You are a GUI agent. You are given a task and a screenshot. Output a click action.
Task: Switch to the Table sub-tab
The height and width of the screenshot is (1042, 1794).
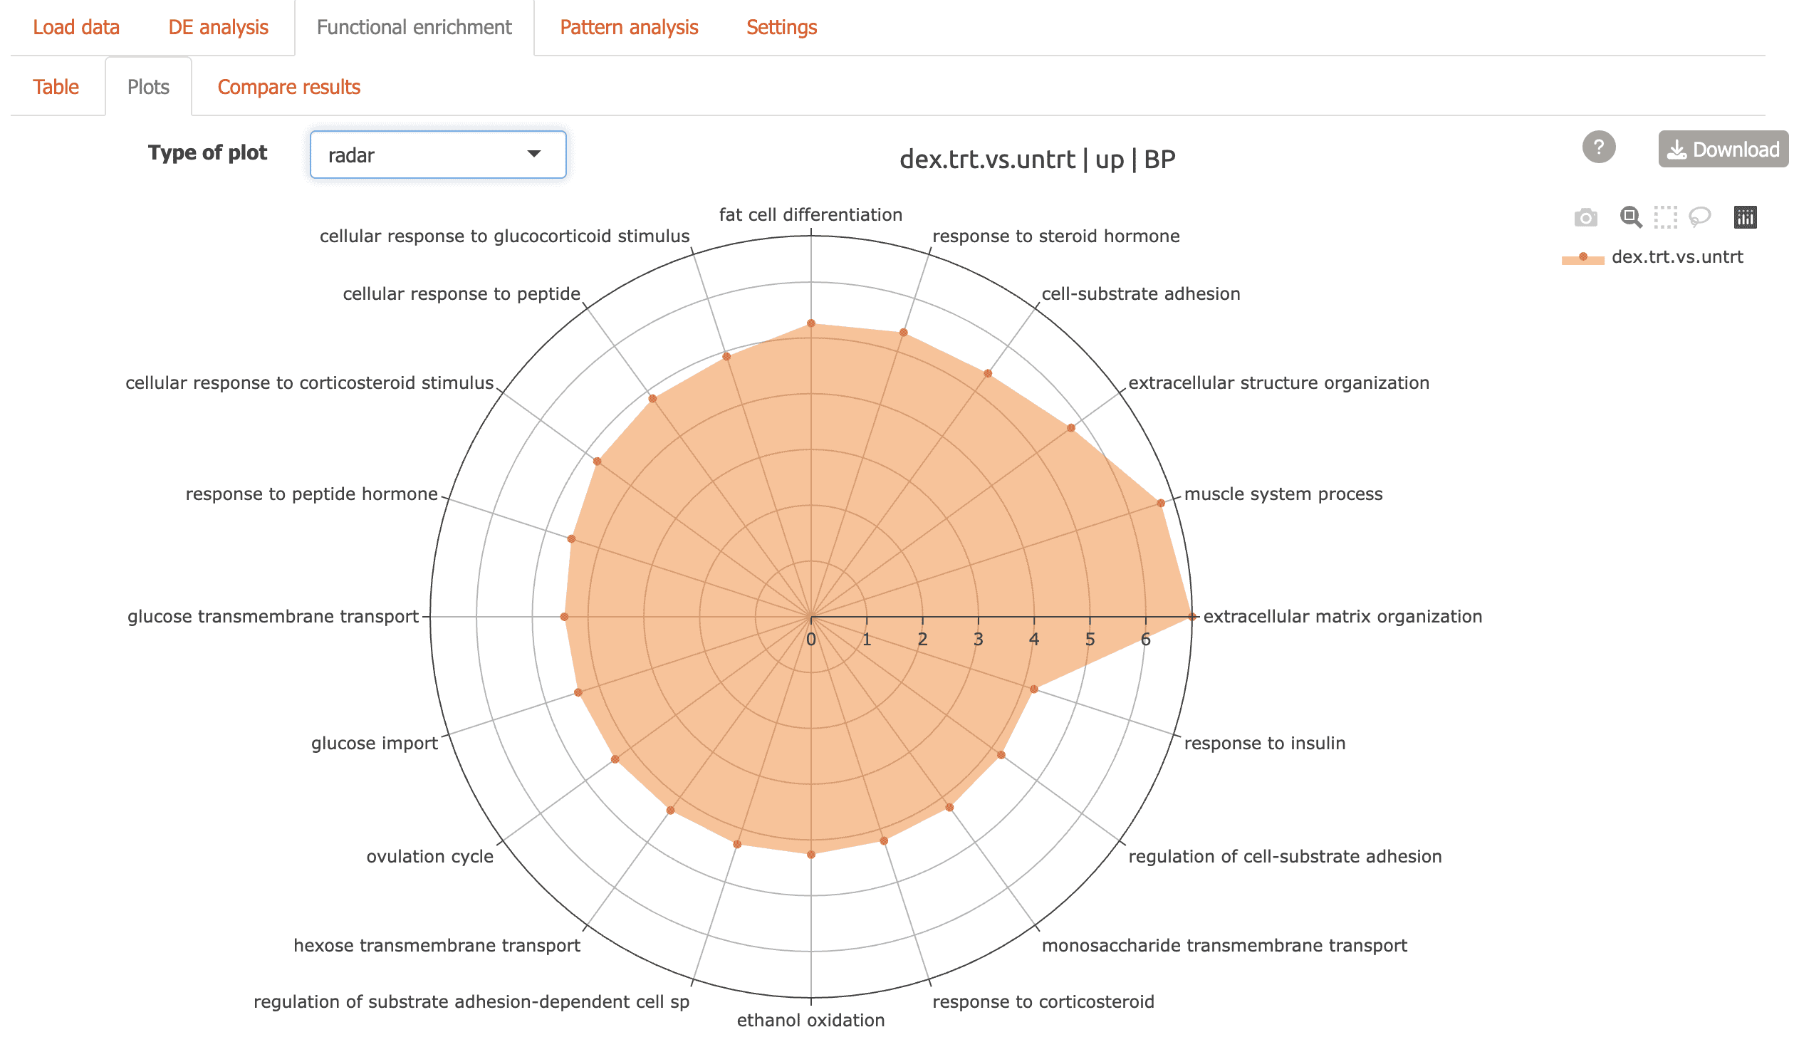pyautogui.click(x=56, y=87)
